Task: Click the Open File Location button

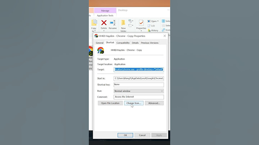Action: [110, 103]
